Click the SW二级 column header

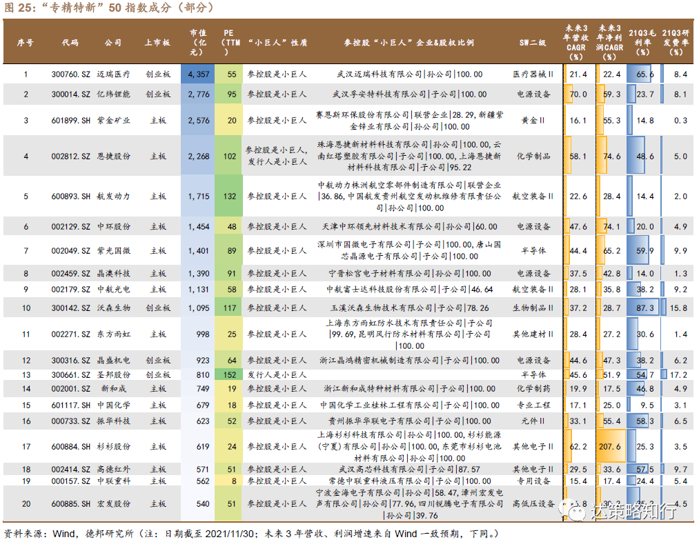pos(532,43)
